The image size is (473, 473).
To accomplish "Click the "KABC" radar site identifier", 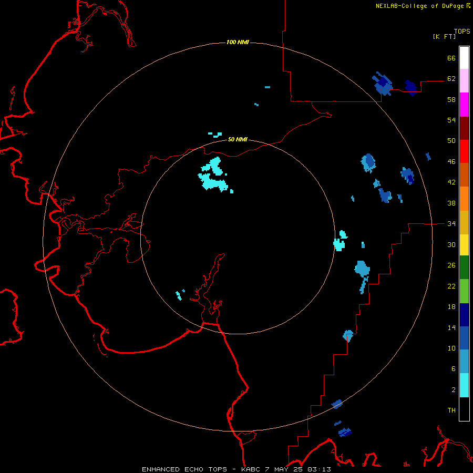I will 251,469.
